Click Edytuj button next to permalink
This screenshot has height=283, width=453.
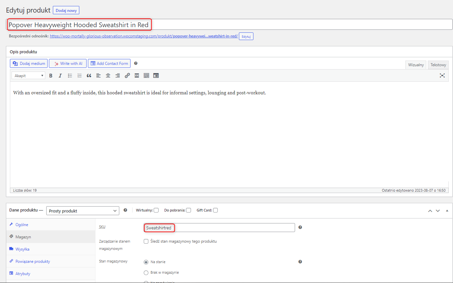point(246,36)
